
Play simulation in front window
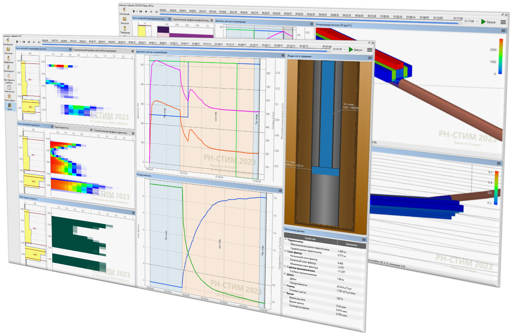pyautogui.click(x=17, y=42)
